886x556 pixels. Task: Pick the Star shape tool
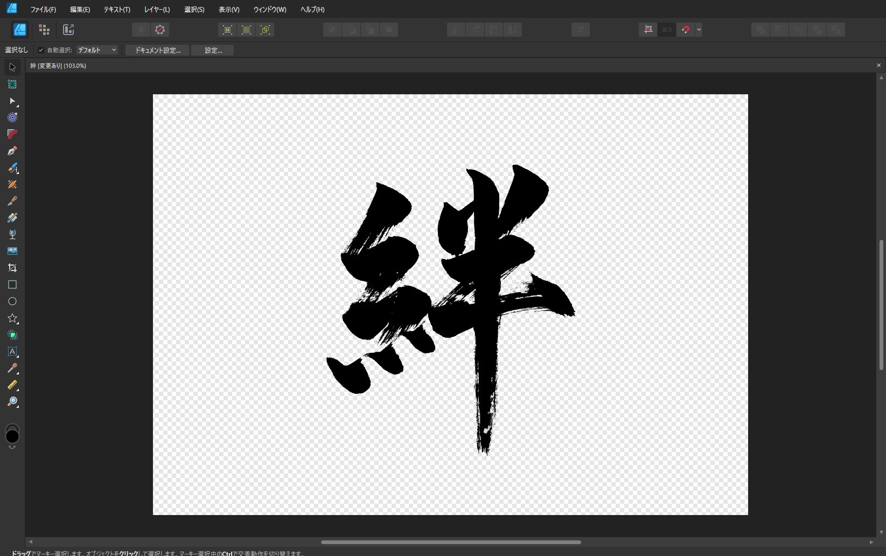click(12, 319)
